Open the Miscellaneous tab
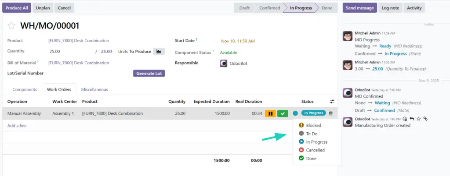Screen dimensions: 450x176 tap(94, 89)
